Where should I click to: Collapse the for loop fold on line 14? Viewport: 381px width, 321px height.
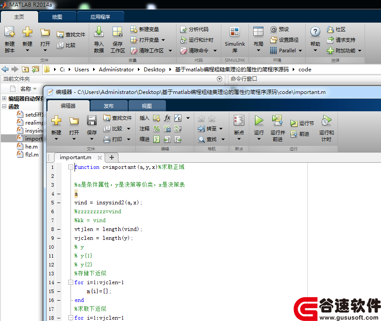click(x=71, y=282)
